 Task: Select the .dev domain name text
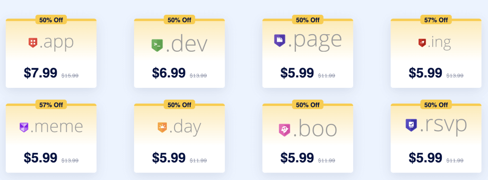186,45
